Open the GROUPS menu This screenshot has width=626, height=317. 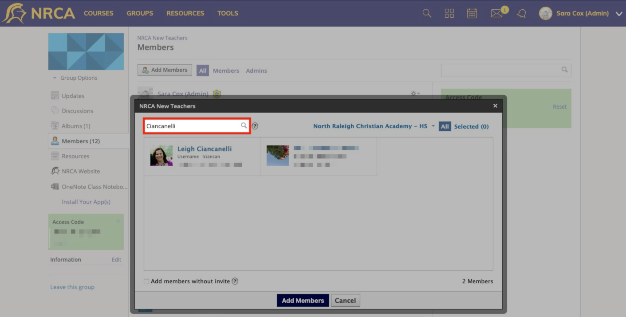(140, 13)
